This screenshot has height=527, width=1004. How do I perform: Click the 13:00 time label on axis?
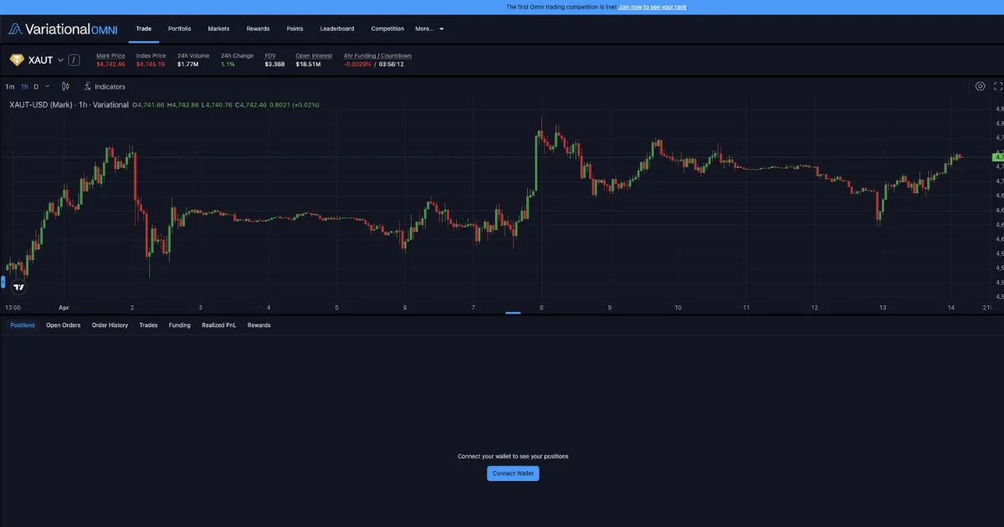tap(13, 308)
